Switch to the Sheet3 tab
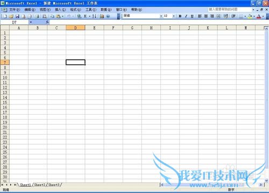The height and width of the screenshot is (193, 269). tap(54, 184)
